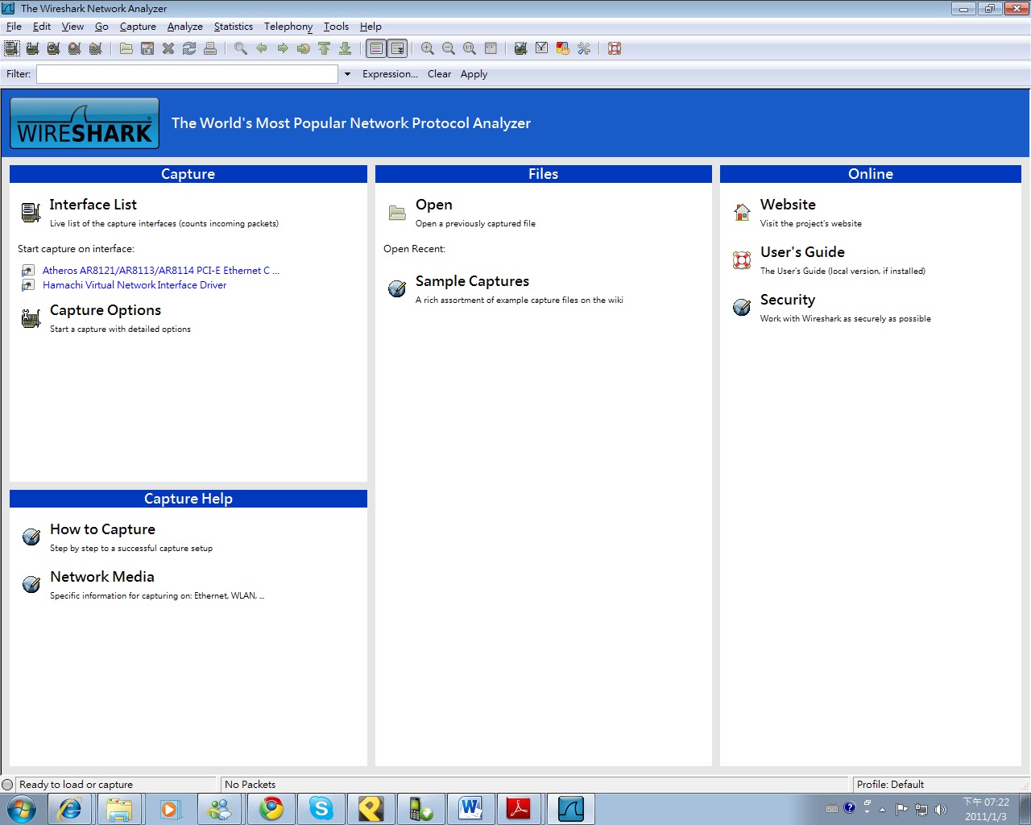The width and height of the screenshot is (1031, 825).
Task: Visit the project Website link
Action: pos(788,205)
